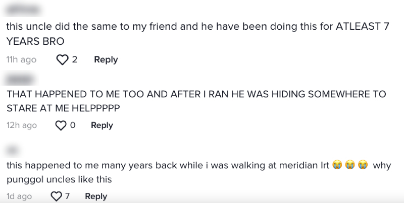
Task: Click the "12h ago" timestamp
Action: [21, 125]
